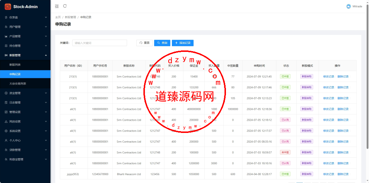This screenshot has width=369, height=183.
Task: Go to 主页 in the breadcrumb
Action: [58, 17]
